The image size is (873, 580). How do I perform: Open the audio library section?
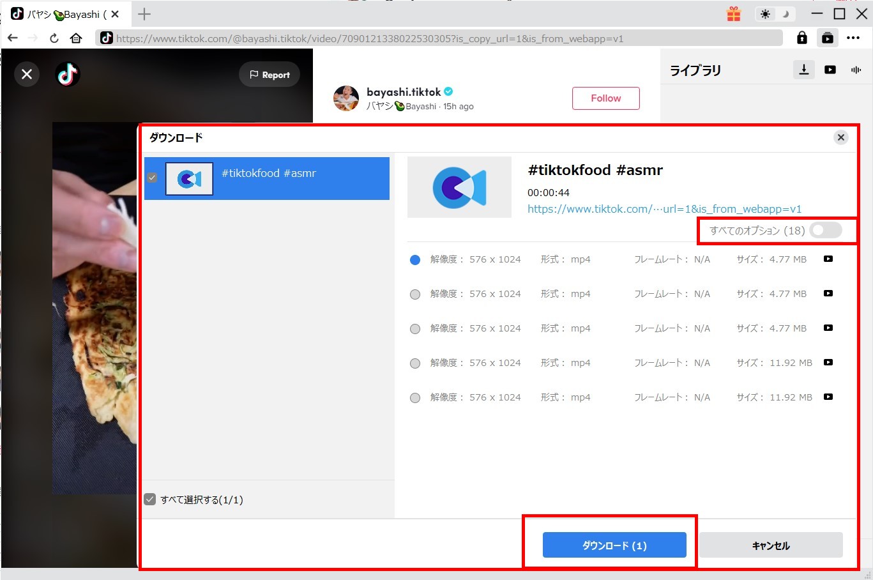[x=856, y=70]
